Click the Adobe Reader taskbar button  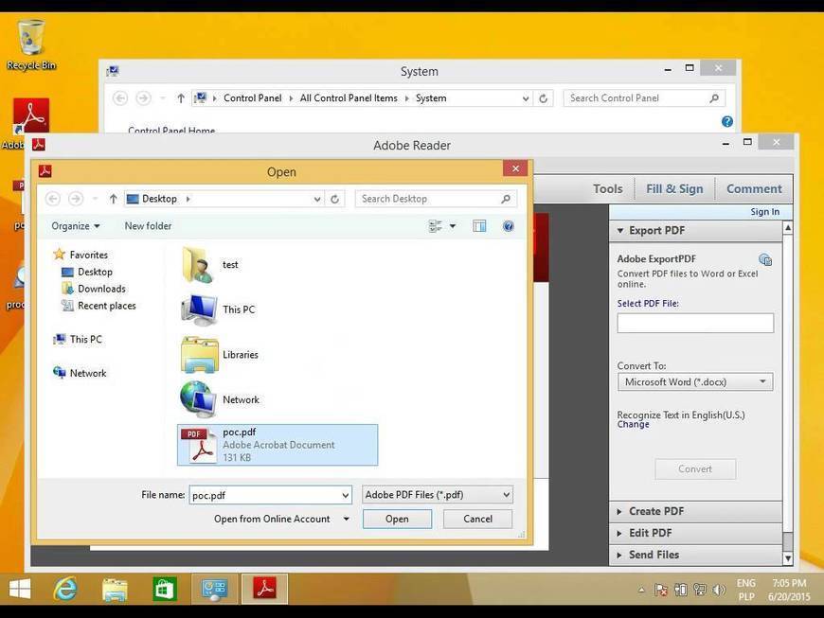(265, 589)
